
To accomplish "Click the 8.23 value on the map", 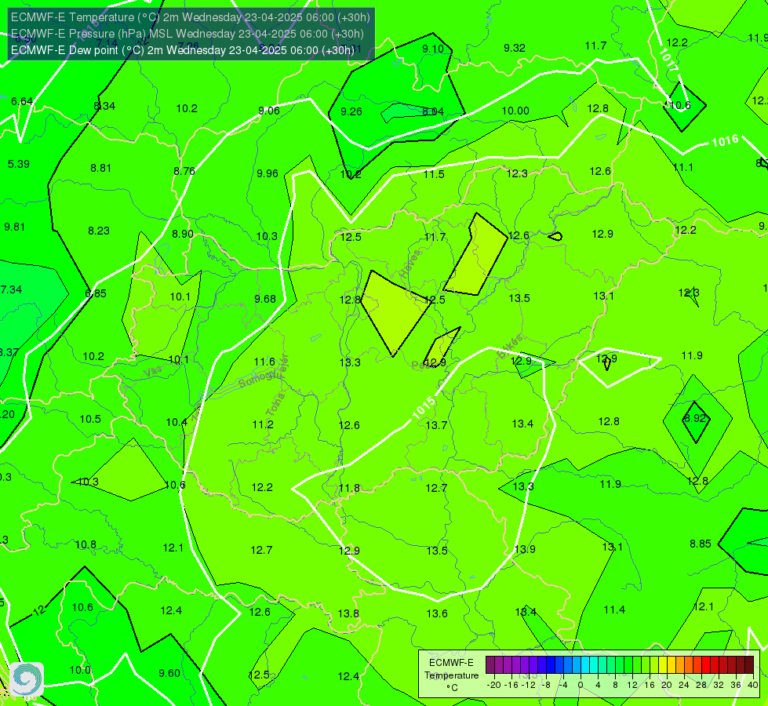I will point(98,231).
